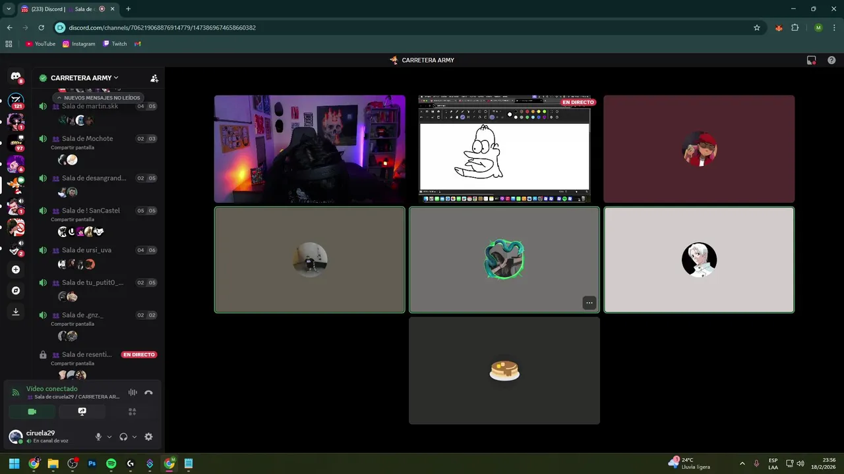Open user settings gear icon
Screen dimensions: 844x474
pyautogui.click(x=148, y=436)
